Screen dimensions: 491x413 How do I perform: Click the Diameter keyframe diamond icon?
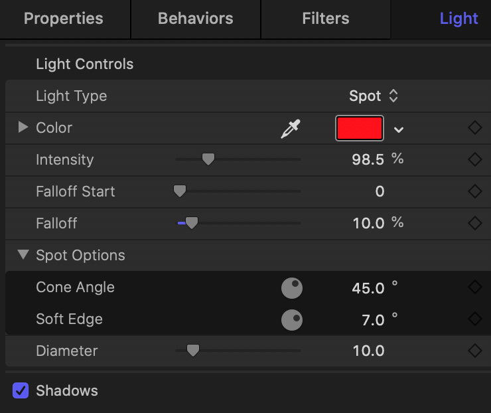[x=474, y=351]
